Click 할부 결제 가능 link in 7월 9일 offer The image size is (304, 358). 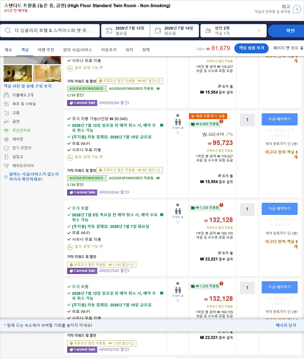click(x=87, y=246)
